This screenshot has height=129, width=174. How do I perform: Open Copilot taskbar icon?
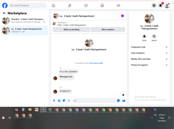click(x=17, y=110)
